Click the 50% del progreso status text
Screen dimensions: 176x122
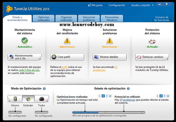click(99, 116)
